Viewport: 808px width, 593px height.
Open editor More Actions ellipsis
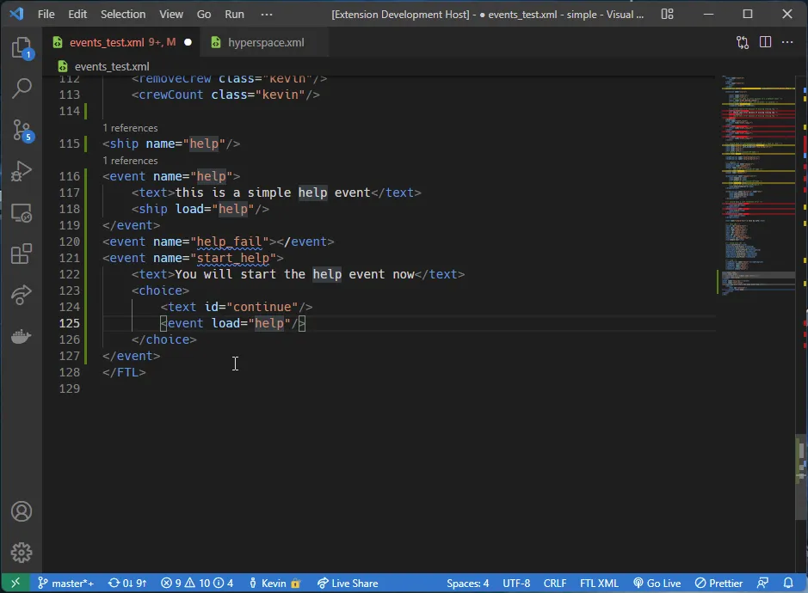click(x=787, y=42)
